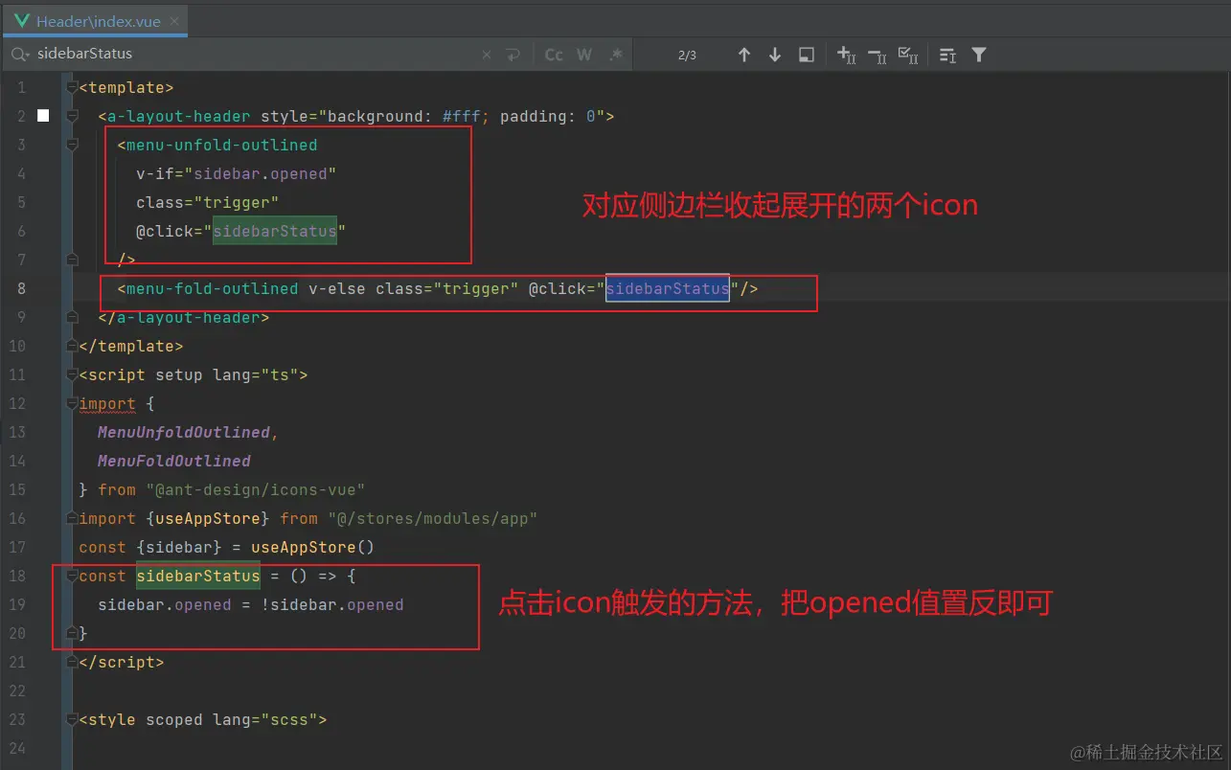Open results in Find window
This screenshot has height=770, width=1231.
click(807, 55)
